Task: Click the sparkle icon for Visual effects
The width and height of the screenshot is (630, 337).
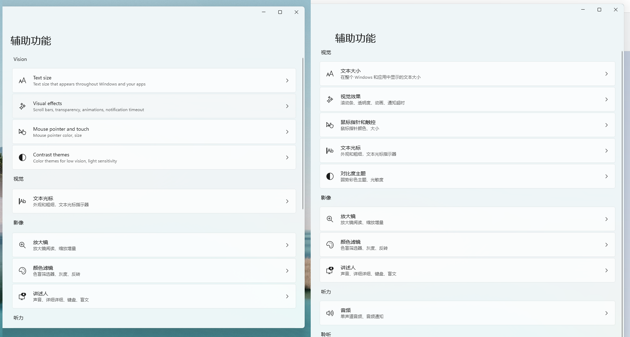Action: tap(22, 106)
